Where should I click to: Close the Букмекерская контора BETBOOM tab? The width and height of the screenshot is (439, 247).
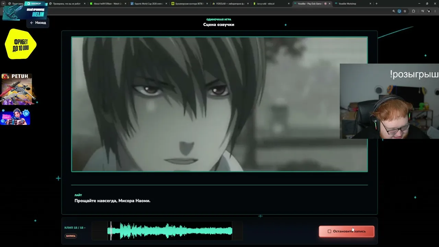(x=207, y=4)
